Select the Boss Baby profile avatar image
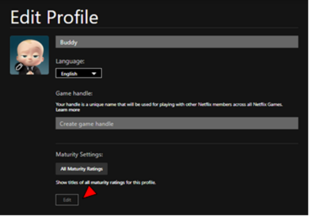The height and width of the screenshot is (216, 309). pos(29,55)
